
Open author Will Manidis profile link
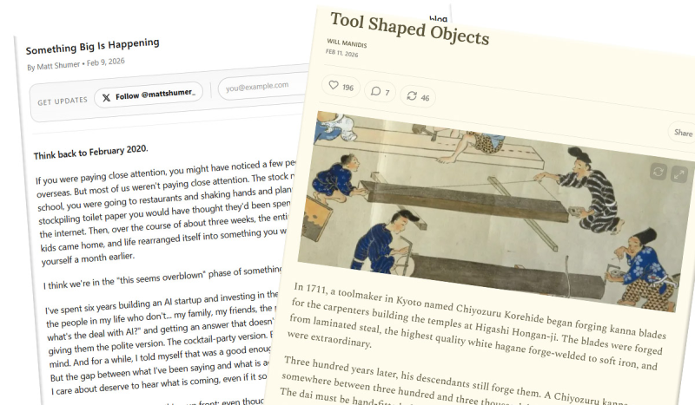coord(347,43)
